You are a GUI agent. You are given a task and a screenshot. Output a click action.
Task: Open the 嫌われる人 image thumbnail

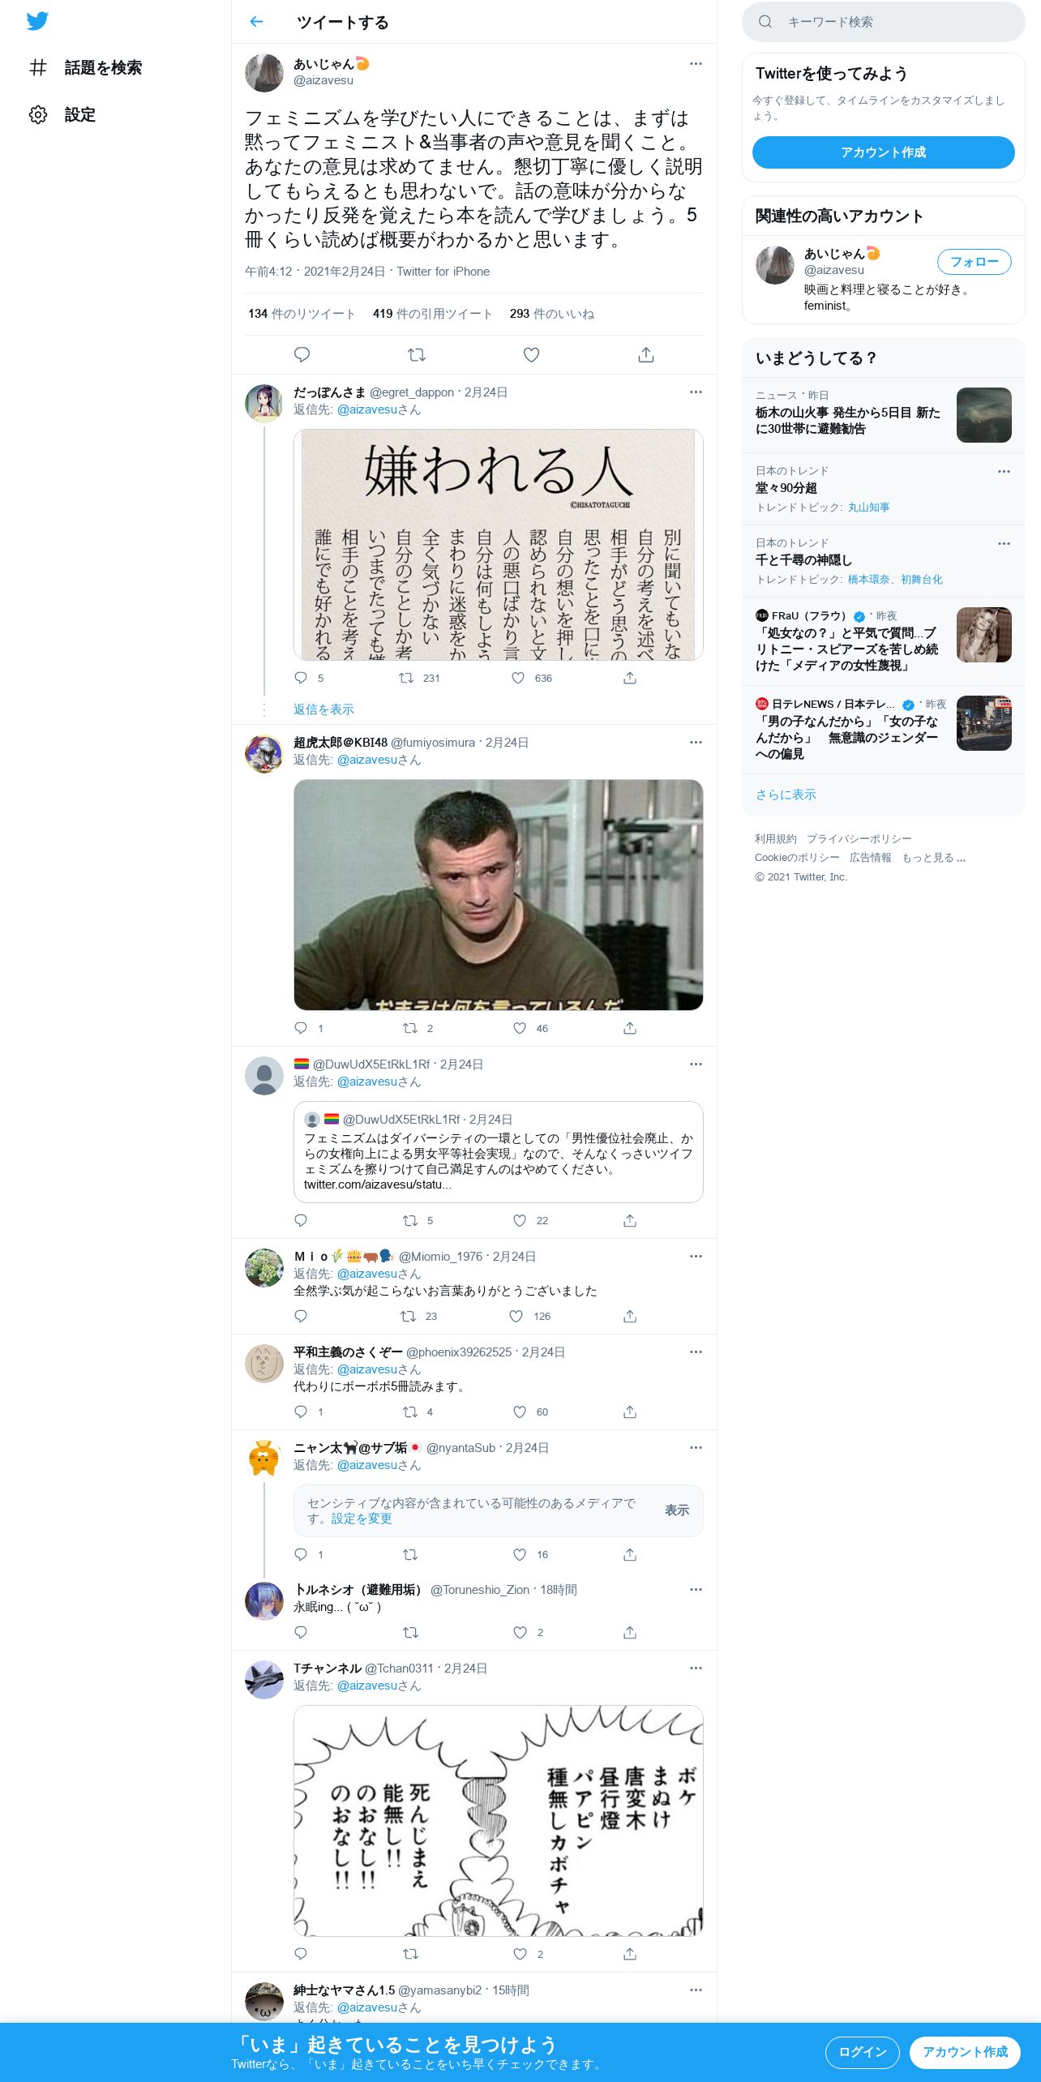pyautogui.click(x=498, y=545)
